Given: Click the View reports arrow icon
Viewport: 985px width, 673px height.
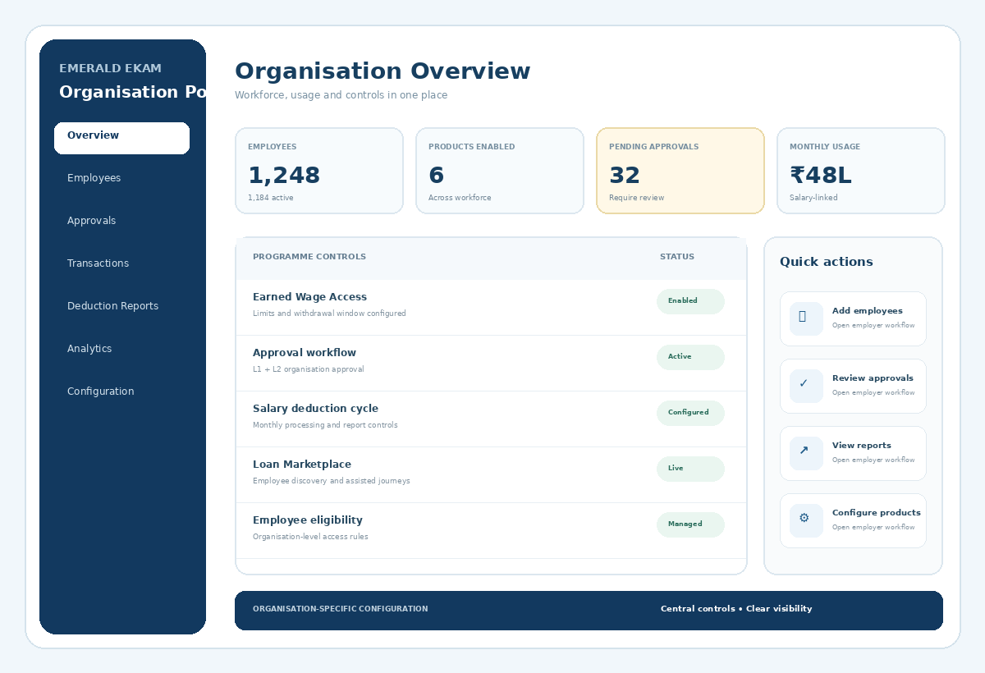Looking at the screenshot, I should [x=806, y=453].
